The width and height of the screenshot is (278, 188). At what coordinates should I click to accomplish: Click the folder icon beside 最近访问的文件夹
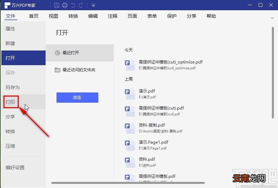tap(58, 70)
